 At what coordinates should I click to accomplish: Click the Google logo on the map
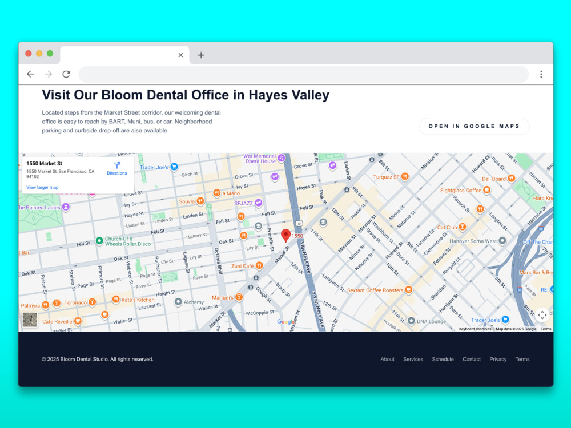(286, 322)
